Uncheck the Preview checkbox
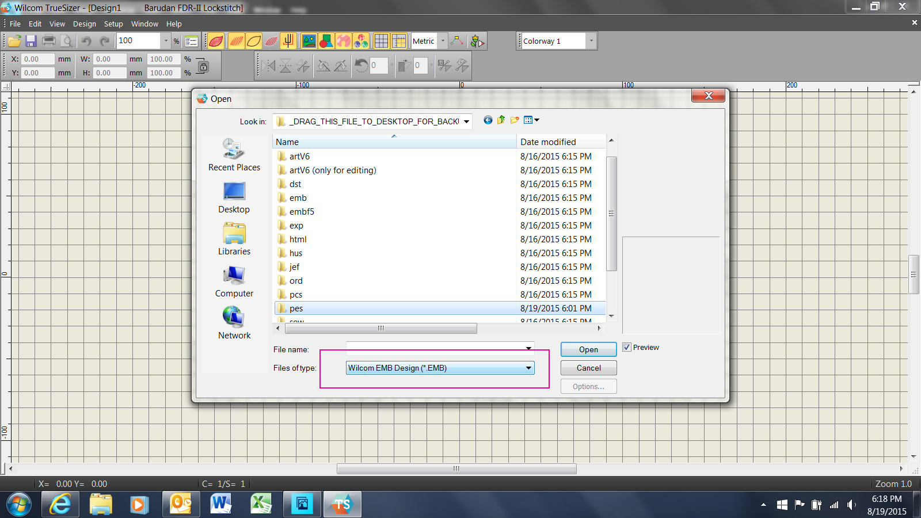This screenshot has height=518, width=921. 627,347
